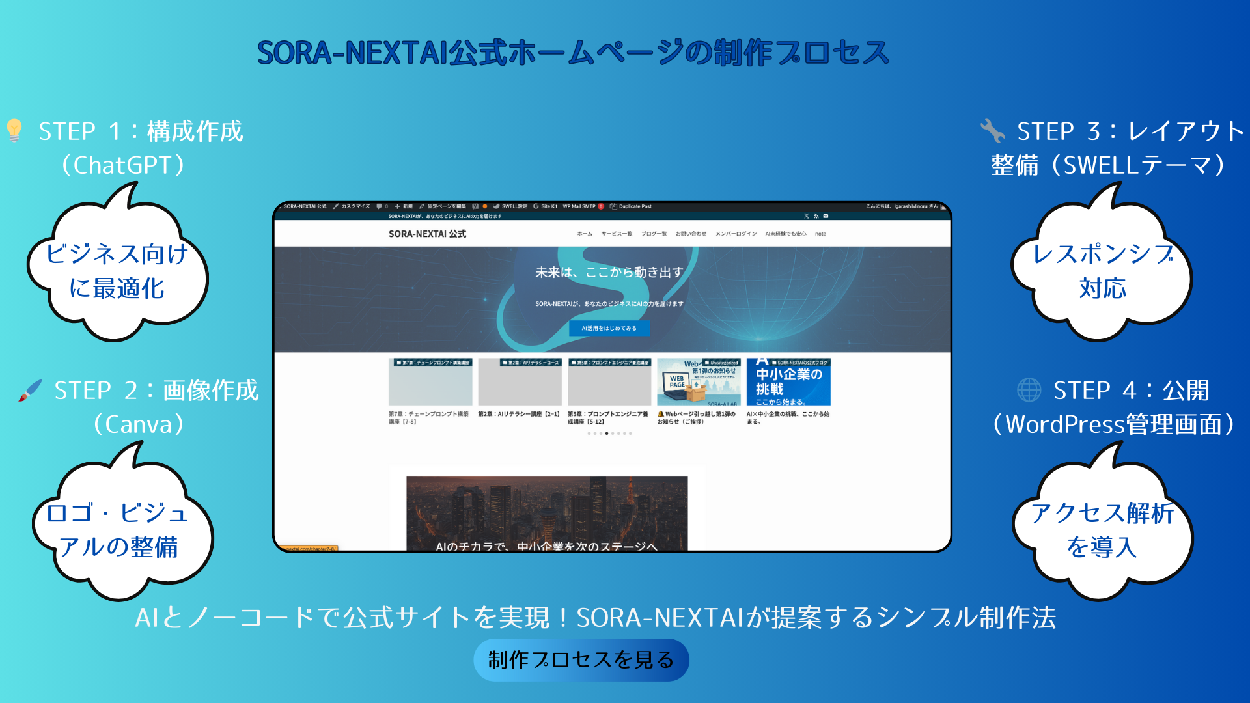This screenshot has height=703, width=1250.
Task: Select the active fourth slider pagination dot
Action: tap(607, 434)
